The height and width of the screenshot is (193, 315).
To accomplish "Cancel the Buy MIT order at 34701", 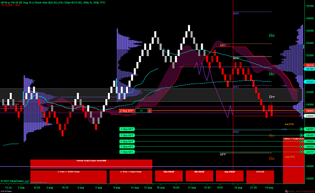I will tap(301, 129).
